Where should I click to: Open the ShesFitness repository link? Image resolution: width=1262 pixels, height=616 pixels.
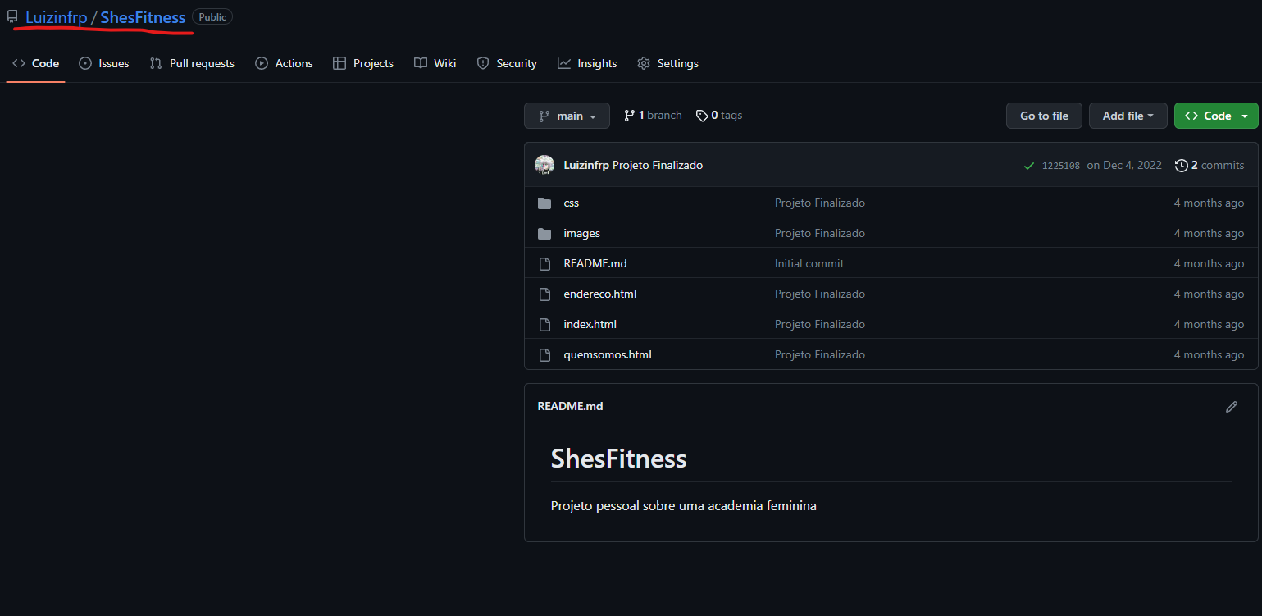143,17
